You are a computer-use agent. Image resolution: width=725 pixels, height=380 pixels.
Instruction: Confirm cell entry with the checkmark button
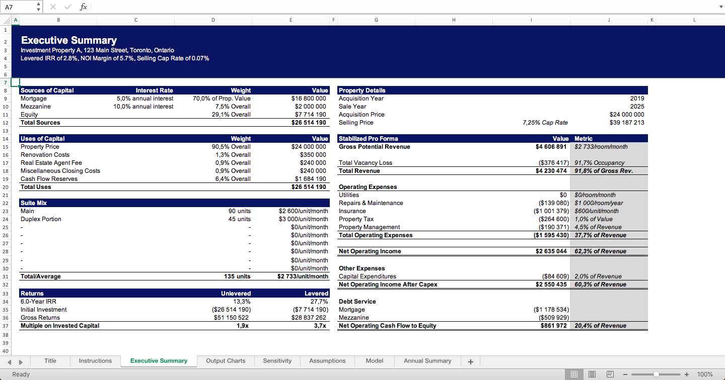(x=67, y=7)
